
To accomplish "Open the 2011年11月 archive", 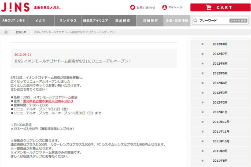I will click(x=221, y=132).
